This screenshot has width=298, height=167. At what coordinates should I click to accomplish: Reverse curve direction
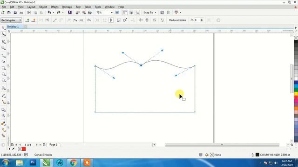tap(89, 20)
